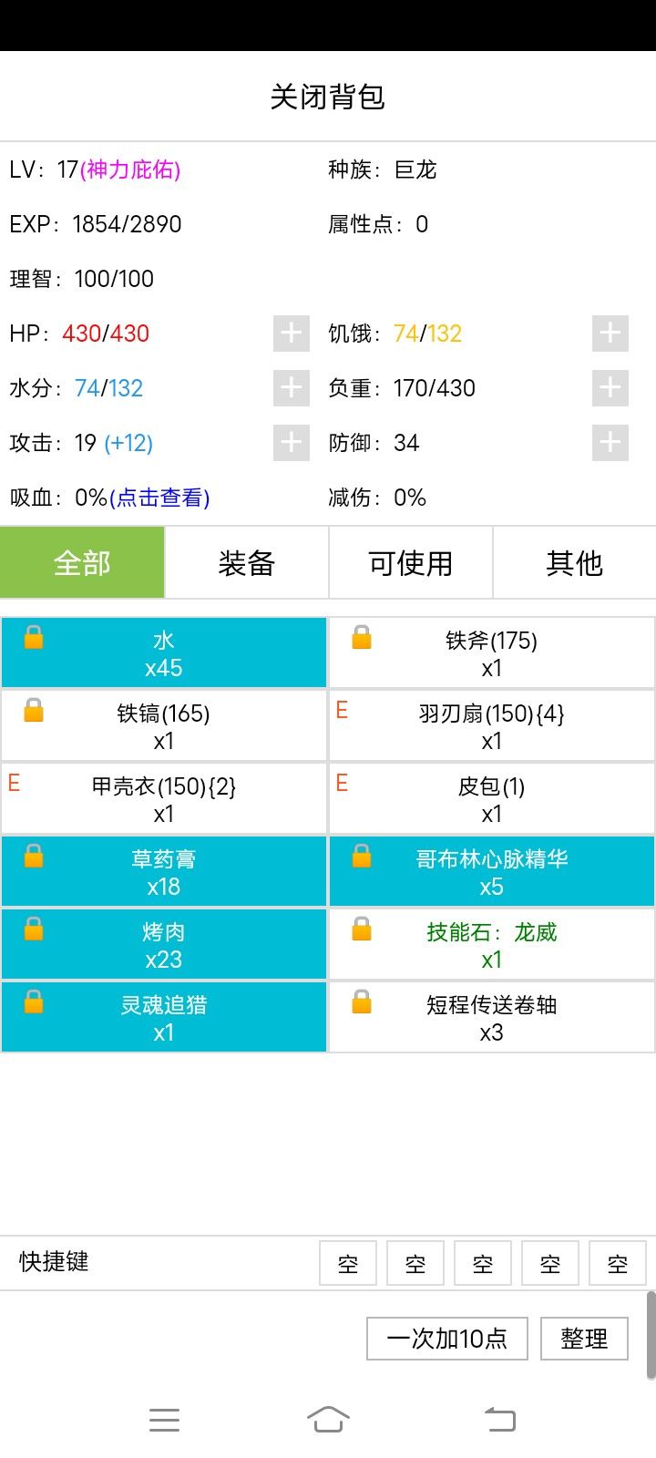The width and height of the screenshot is (656, 1458).
Task: View lifesteal details via 点击查看 link
Action: [x=159, y=498]
